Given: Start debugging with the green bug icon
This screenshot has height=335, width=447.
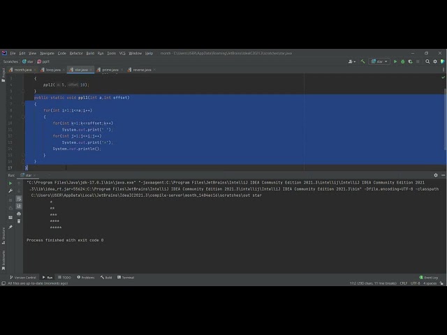Looking at the screenshot, I should tap(402, 61).
